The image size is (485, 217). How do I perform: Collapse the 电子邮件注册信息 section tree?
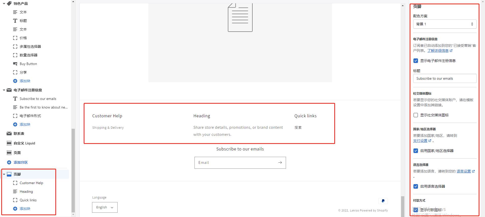click(x=4, y=90)
